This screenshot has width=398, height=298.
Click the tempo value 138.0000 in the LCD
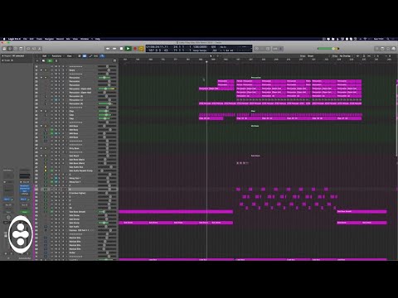click(200, 47)
